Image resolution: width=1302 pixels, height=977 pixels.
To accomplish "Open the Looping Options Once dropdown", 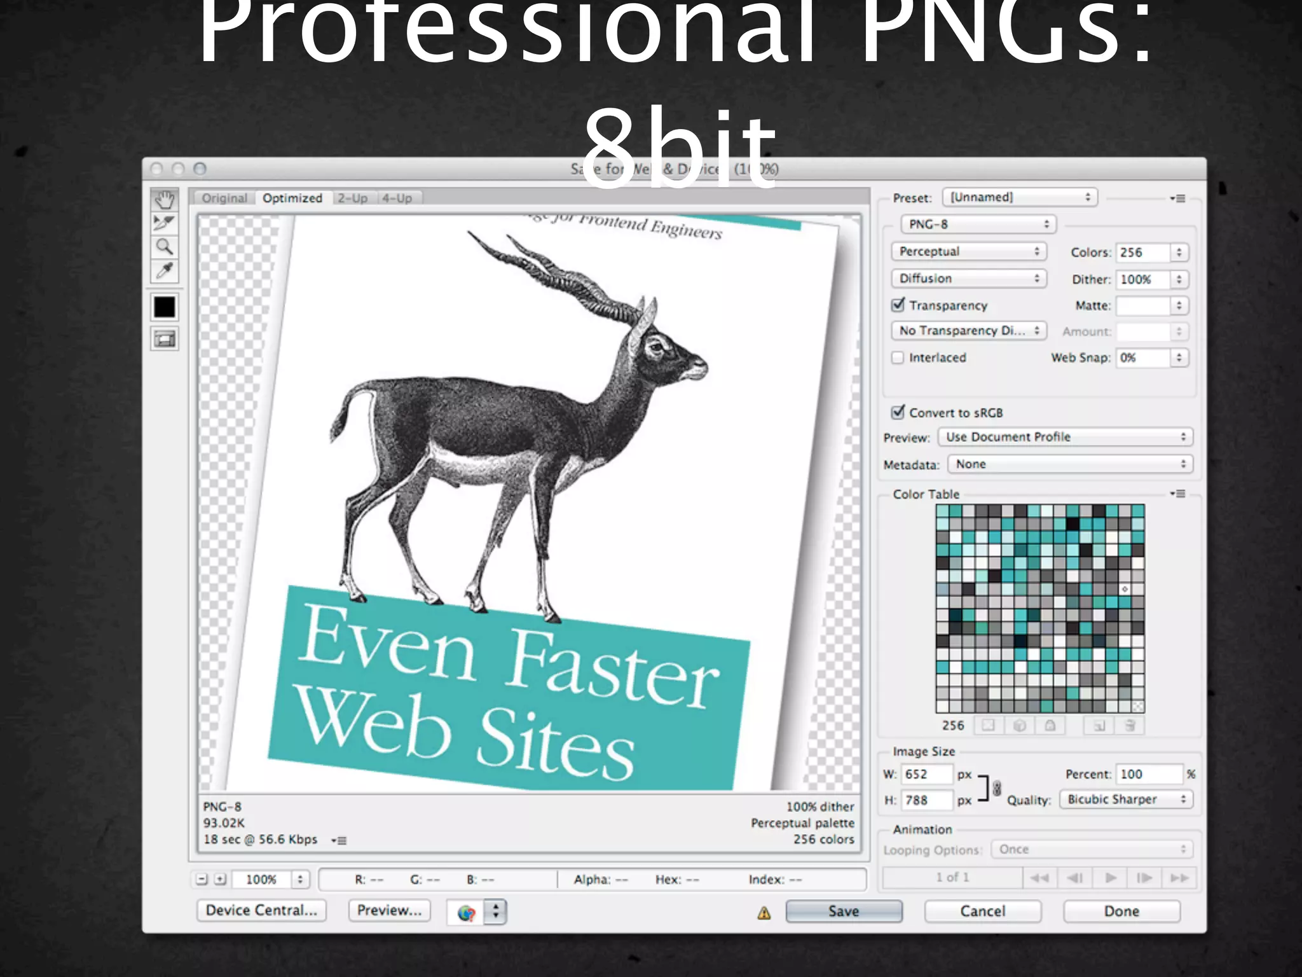I will (x=1092, y=850).
